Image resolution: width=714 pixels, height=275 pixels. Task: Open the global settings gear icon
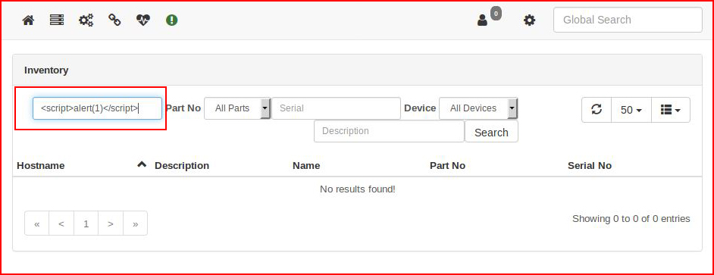click(x=529, y=20)
